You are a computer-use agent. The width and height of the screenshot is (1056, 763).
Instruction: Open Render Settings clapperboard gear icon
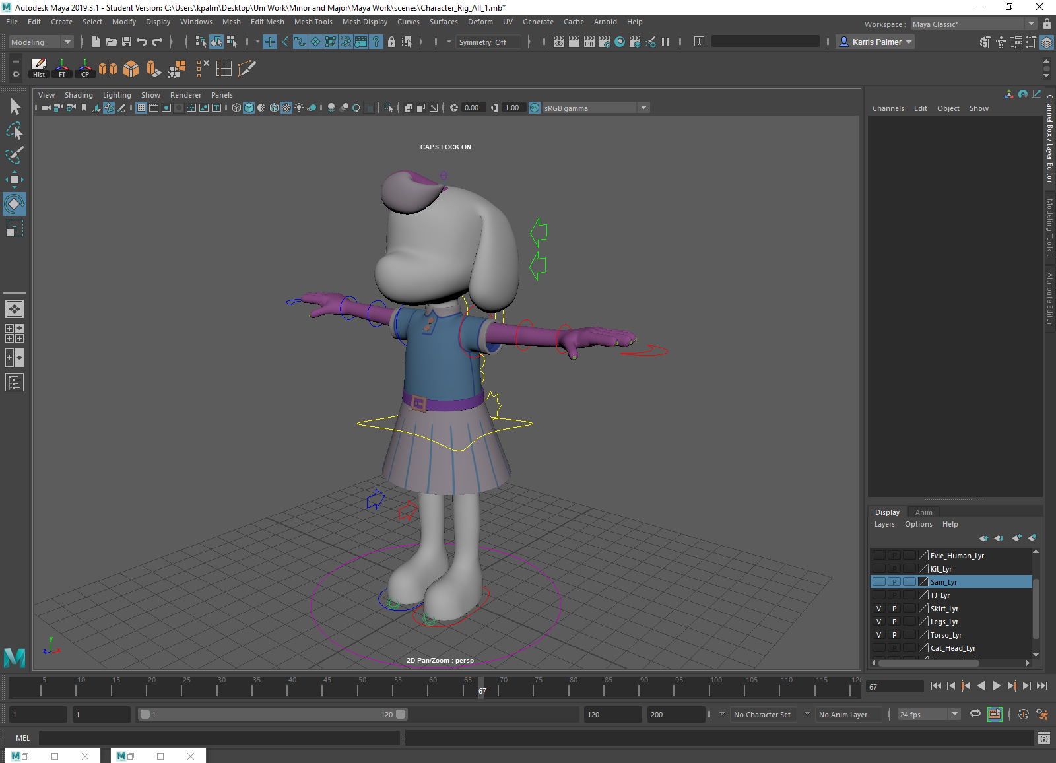605,42
